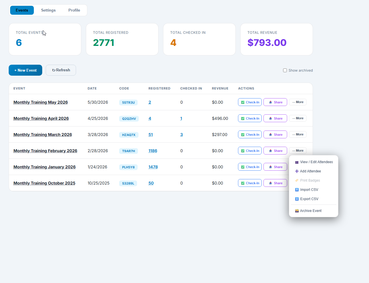369x283 pixels.
Task: Share the January 2026 training event
Action: (x=275, y=167)
